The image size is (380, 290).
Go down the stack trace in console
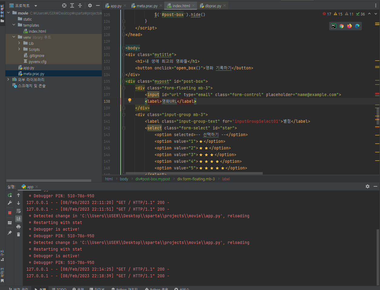click(18, 203)
